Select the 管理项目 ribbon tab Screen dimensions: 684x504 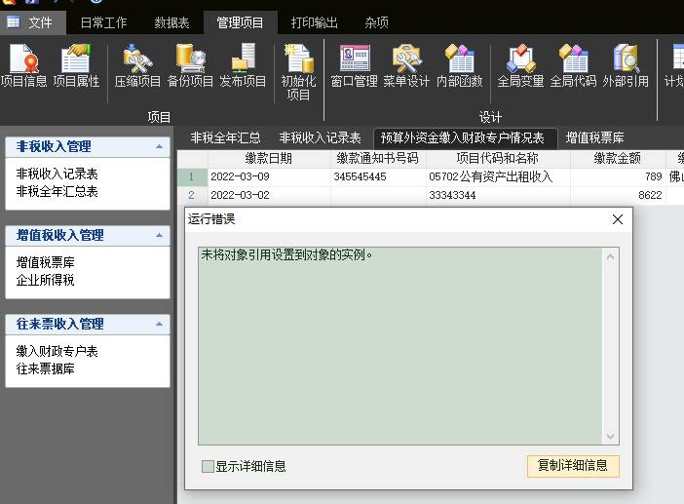(x=240, y=22)
